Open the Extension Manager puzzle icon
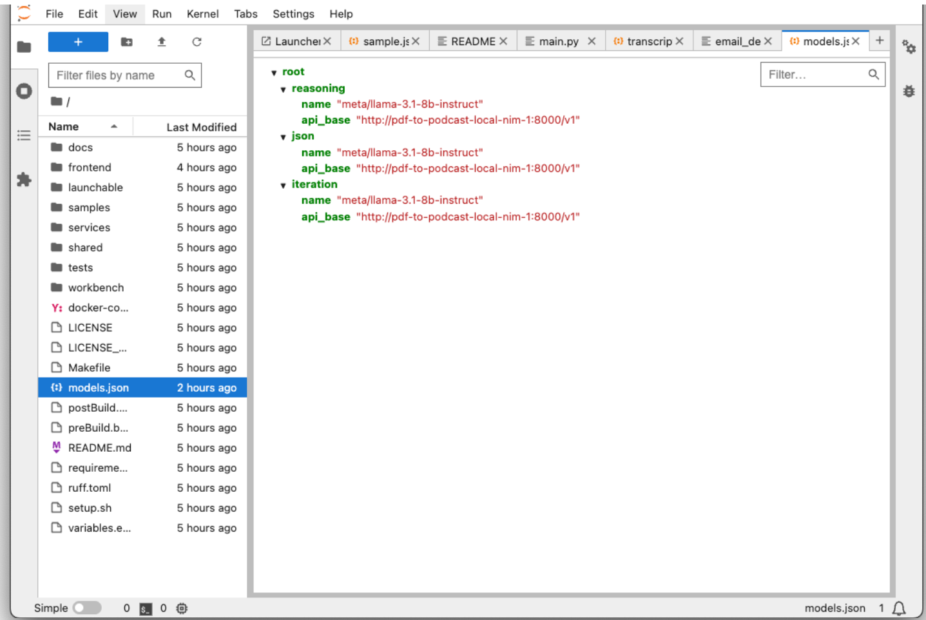The image size is (926, 620). (x=24, y=180)
